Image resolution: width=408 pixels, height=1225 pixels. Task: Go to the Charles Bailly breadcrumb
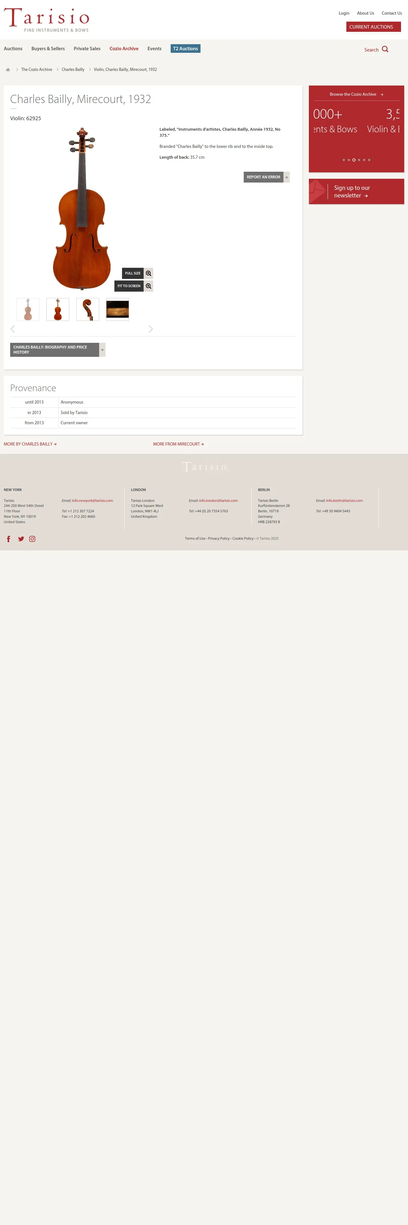73,69
